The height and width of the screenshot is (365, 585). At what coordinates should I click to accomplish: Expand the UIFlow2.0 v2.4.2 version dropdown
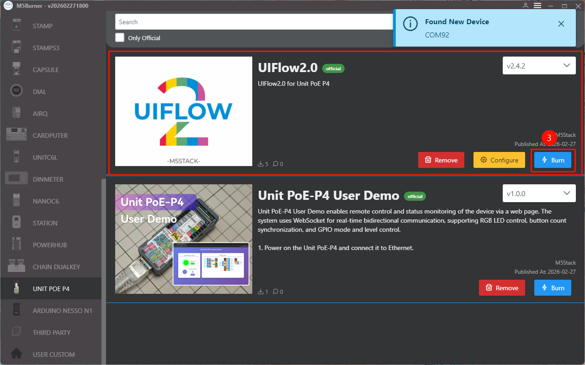click(x=539, y=66)
